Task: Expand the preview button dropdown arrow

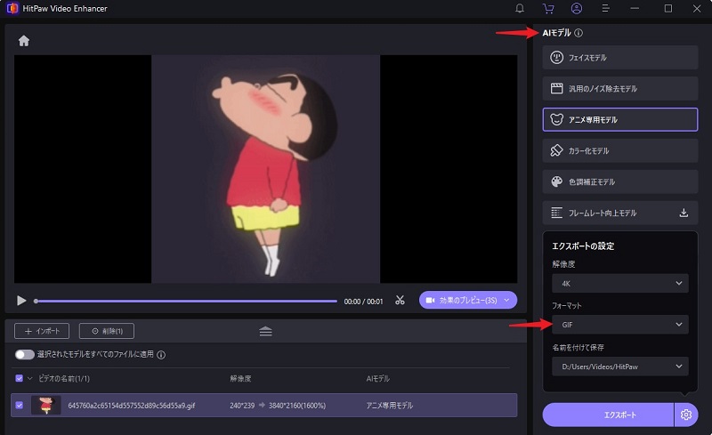Action: 507,300
